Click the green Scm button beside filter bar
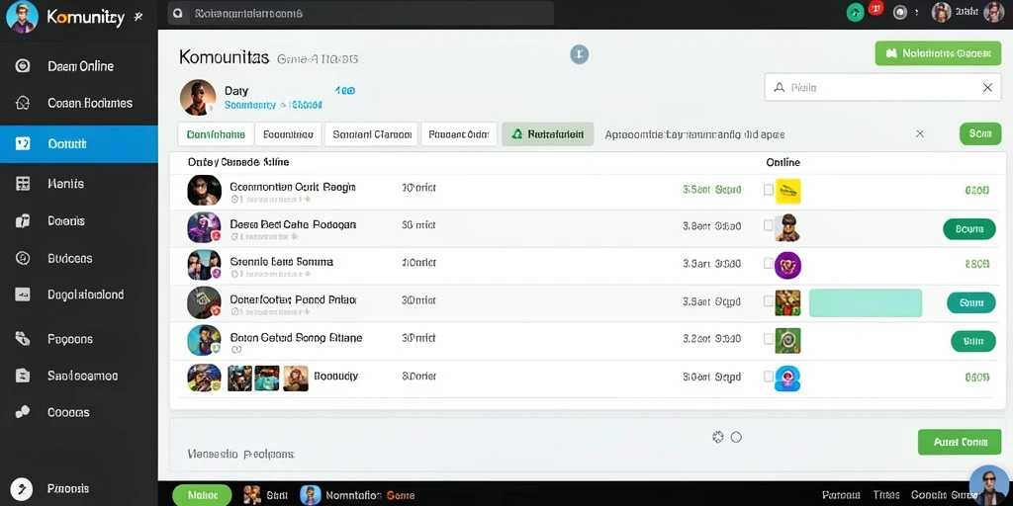Viewport: 1013px width, 506px height. (980, 133)
